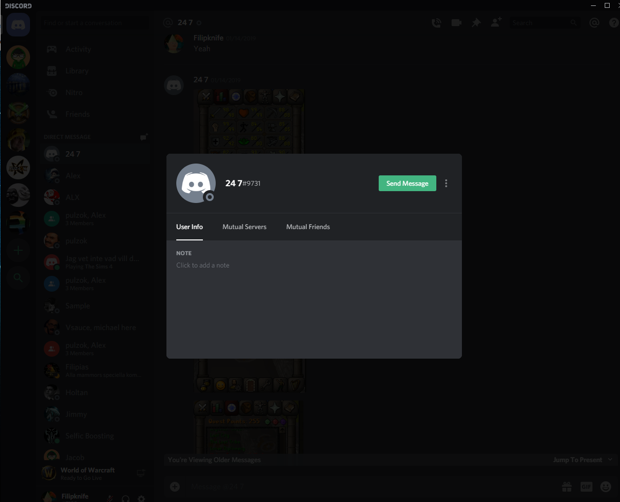Screen dimensions: 620x502
Task: Click the World of Warcraft game icon
Action: [x=49, y=473]
